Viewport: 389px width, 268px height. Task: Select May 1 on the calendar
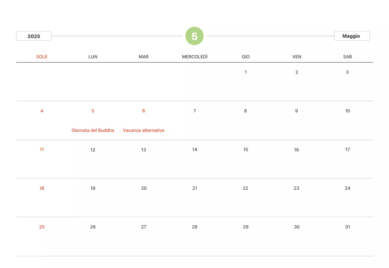pos(246,72)
